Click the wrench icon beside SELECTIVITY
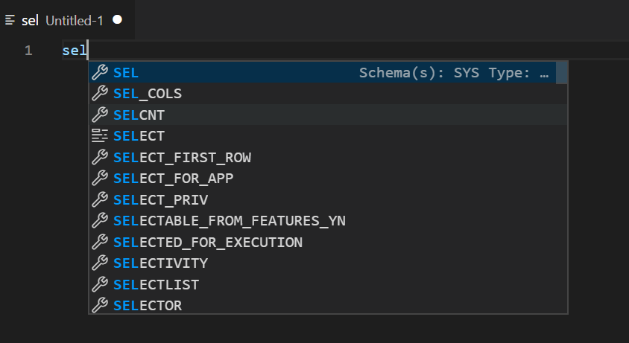The width and height of the screenshot is (629, 343). click(x=99, y=263)
